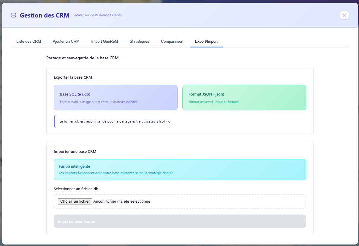
Task: Click the grid icon beside Gestion des CRM title
Action: point(13,15)
